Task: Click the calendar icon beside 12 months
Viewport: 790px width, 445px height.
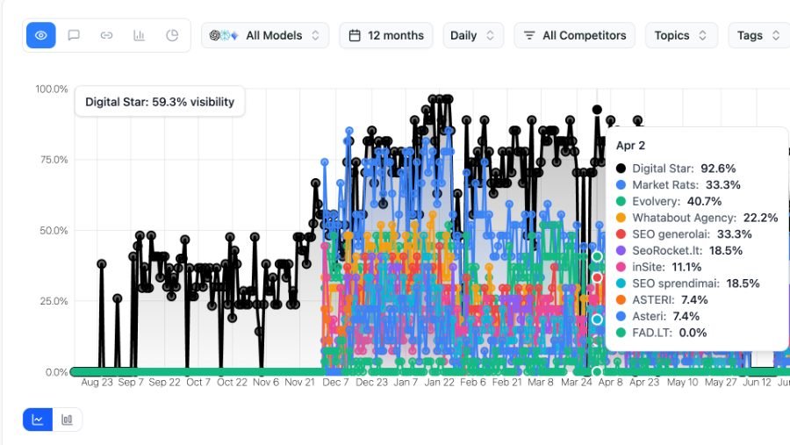Action: [x=355, y=35]
